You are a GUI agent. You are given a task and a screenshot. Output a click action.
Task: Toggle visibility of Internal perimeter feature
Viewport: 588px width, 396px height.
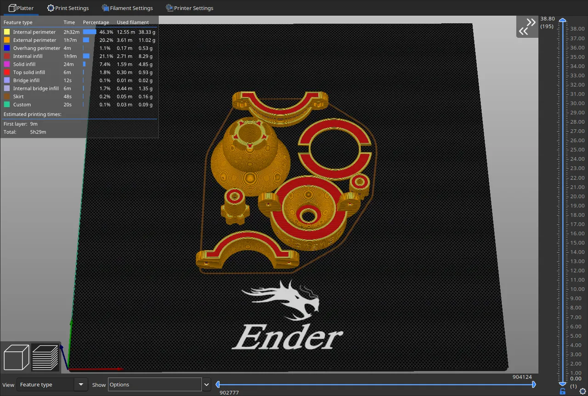click(34, 32)
